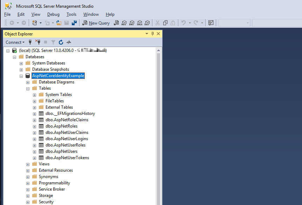
Task: Refresh the Object Explorer tree
Action: (x=61, y=42)
